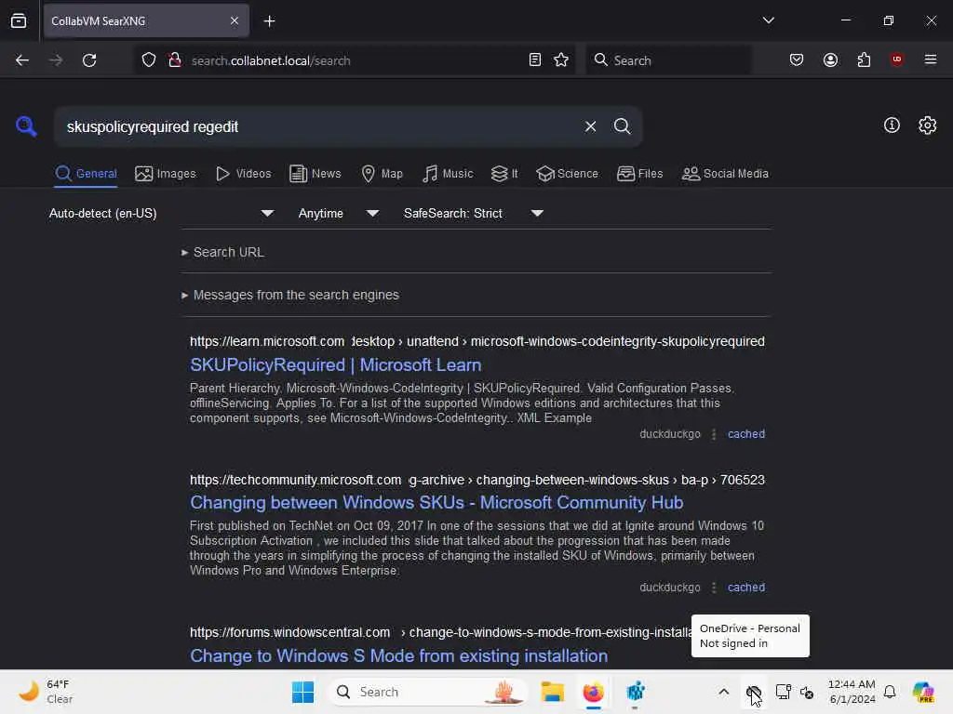Viewport: 953px width, 714px height.
Task: Click the techcommunity.microsoft.com result URL
Action: click(477, 480)
